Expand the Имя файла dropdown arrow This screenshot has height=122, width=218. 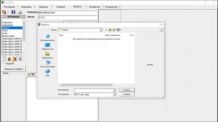114,90
